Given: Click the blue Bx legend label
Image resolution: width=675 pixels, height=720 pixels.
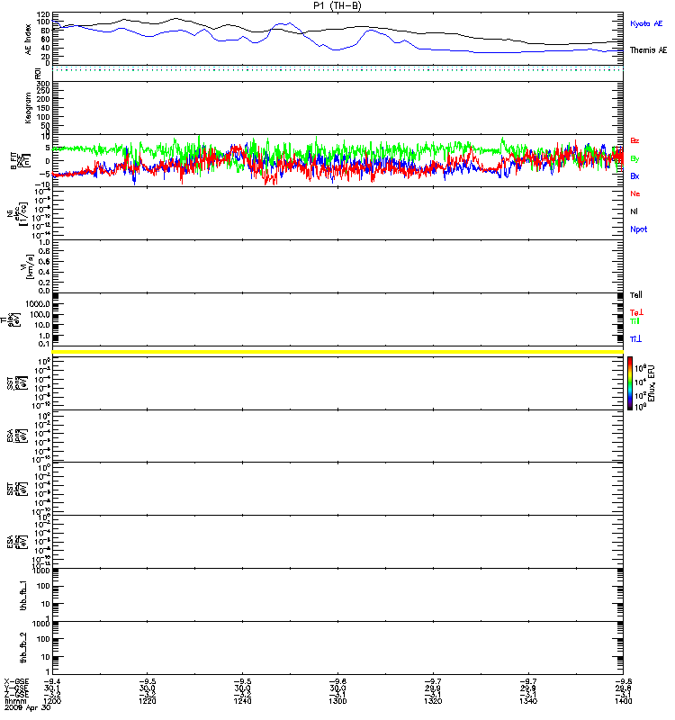Looking at the screenshot, I should click(x=634, y=176).
